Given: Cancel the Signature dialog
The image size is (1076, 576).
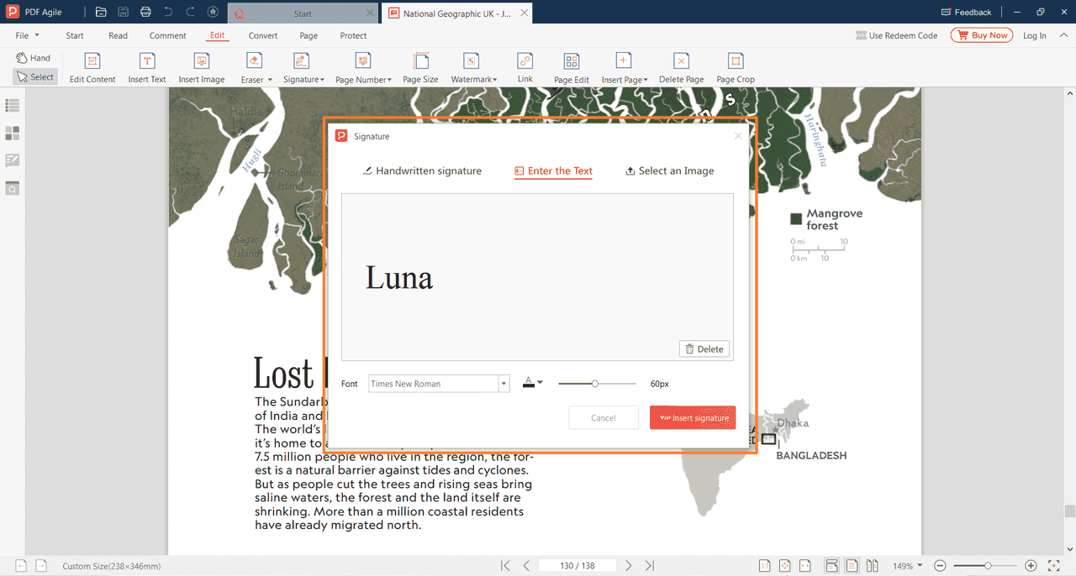Looking at the screenshot, I should (x=603, y=417).
